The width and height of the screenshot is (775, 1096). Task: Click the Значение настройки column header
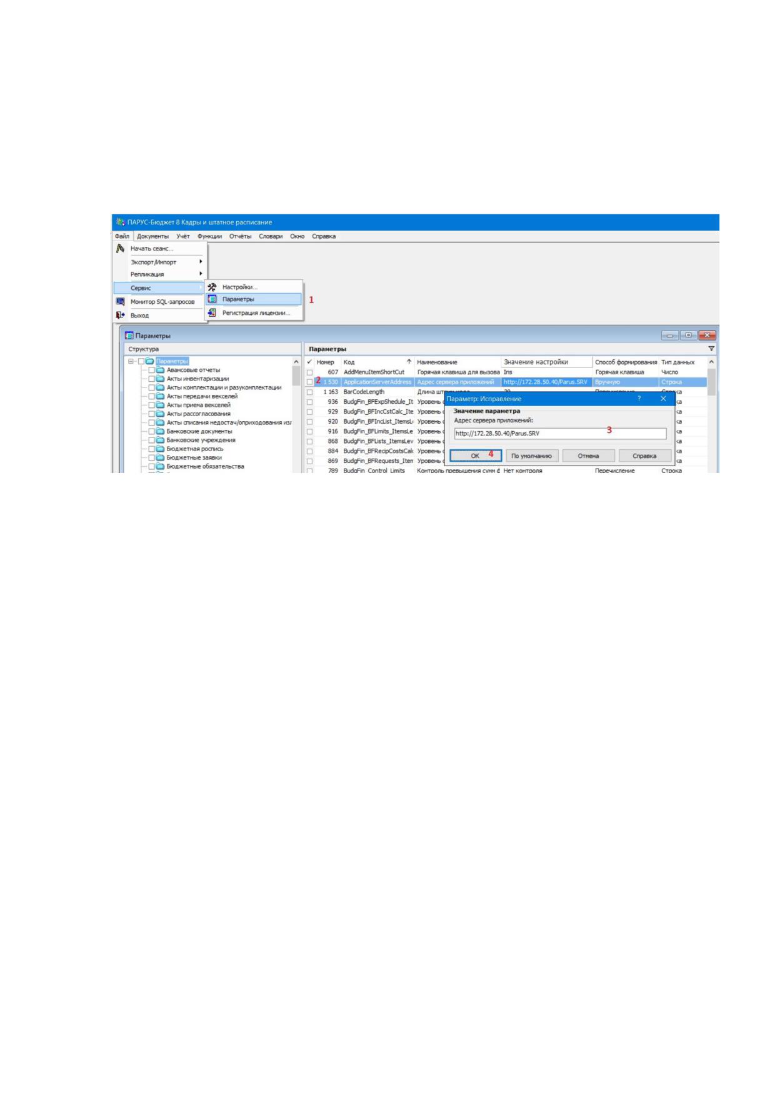(x=547, y=362)
